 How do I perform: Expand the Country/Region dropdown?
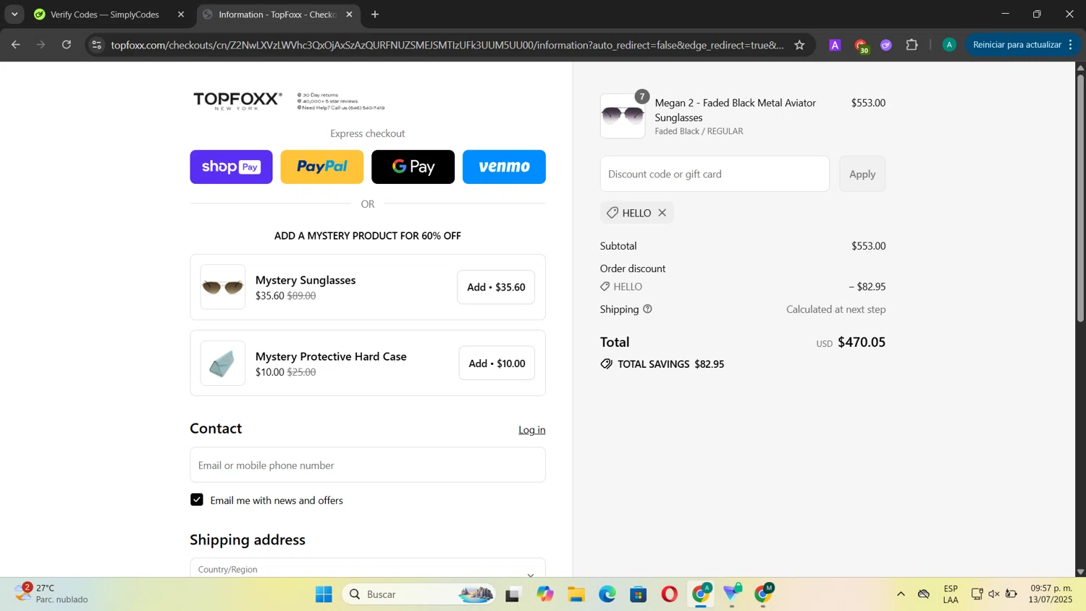(x=368, y=568)
